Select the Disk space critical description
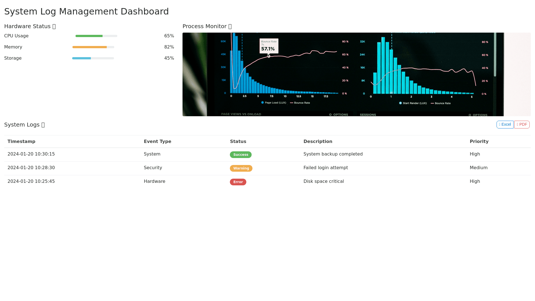The height and width of the screenshot is (301, 535). click(324, 181)
